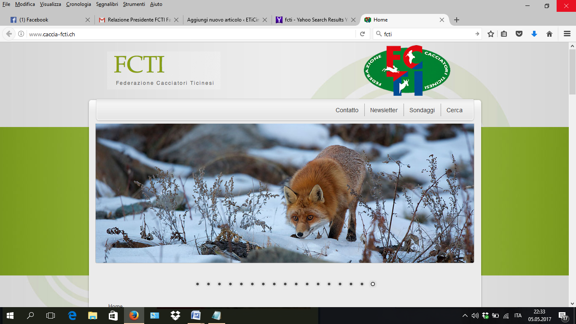Open File Explorer from the taskbar
The height and width of the screenshot is (324, 576).
coord(93,316)
